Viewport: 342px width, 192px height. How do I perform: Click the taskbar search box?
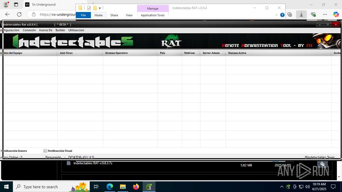point(51,187)
